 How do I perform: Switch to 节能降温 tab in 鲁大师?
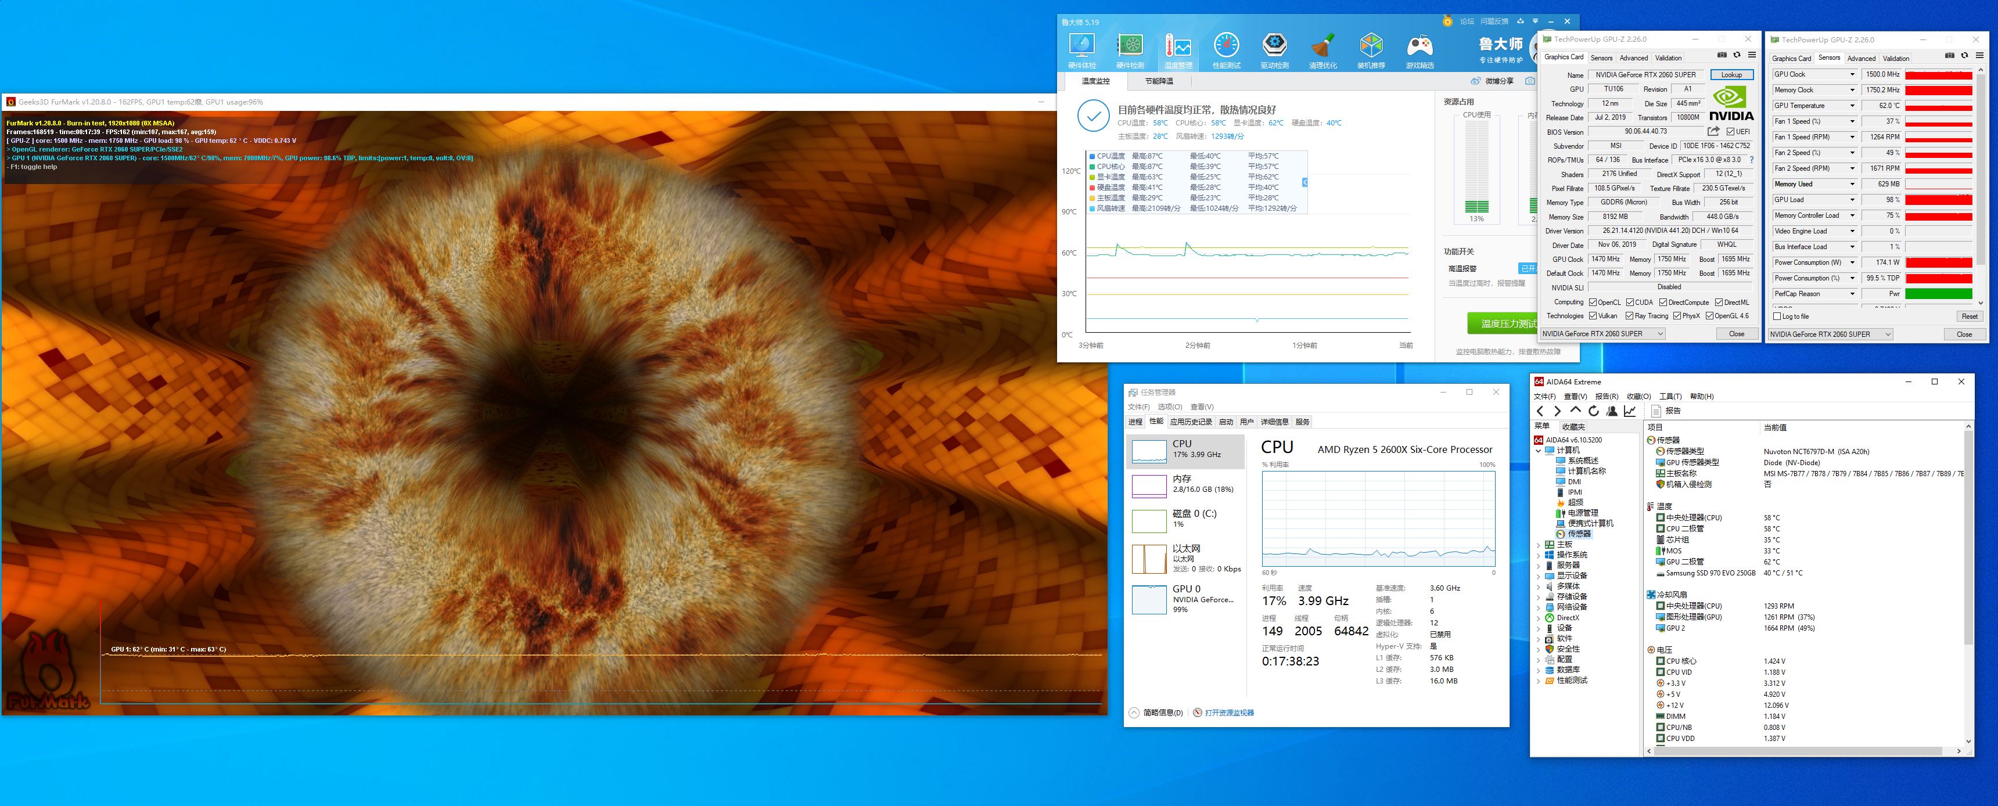pyautogui.click(x=1159, y=81)
